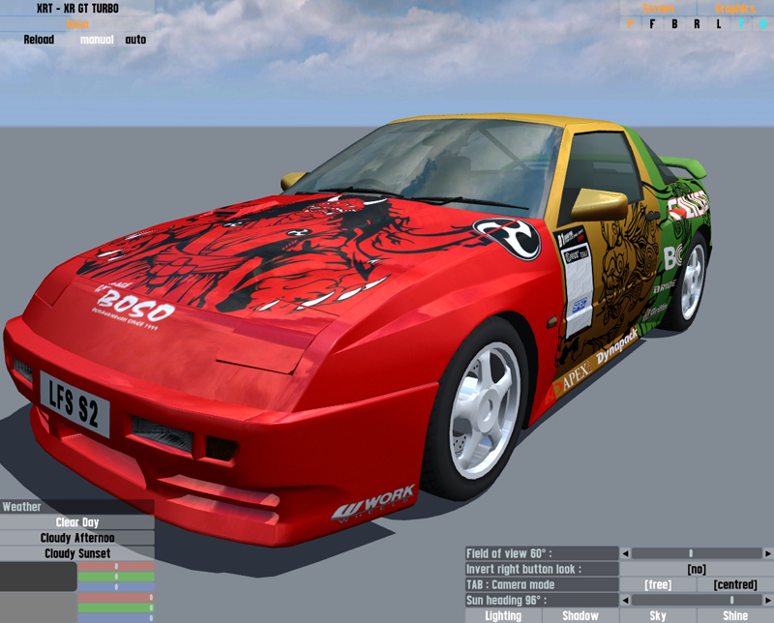Select auto reload mode

[135, 40]
